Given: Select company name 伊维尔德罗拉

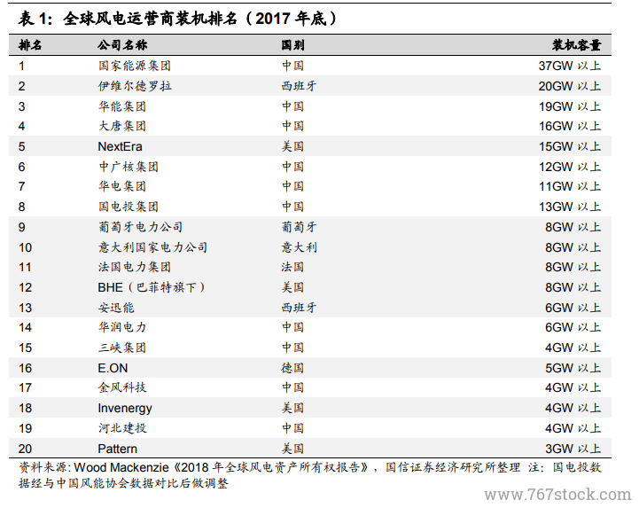Looking at the screenshot, I should point(135,86).
